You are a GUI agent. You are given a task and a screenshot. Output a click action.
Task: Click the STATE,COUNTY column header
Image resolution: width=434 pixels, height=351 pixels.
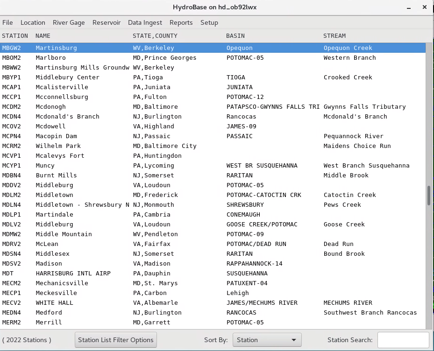[x=155, y=36]
